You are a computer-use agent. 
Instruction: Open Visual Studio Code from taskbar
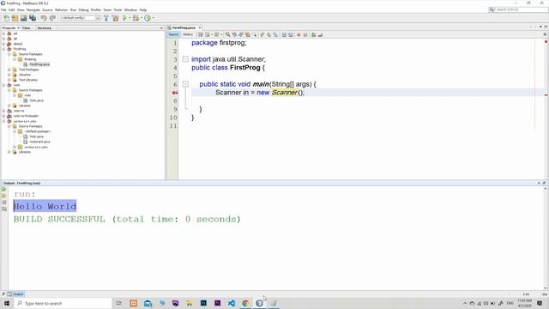pyautogui.click(x=232, y=303)
